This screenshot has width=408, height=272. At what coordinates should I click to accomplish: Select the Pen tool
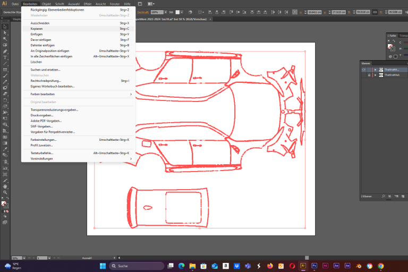click(5, 52)
